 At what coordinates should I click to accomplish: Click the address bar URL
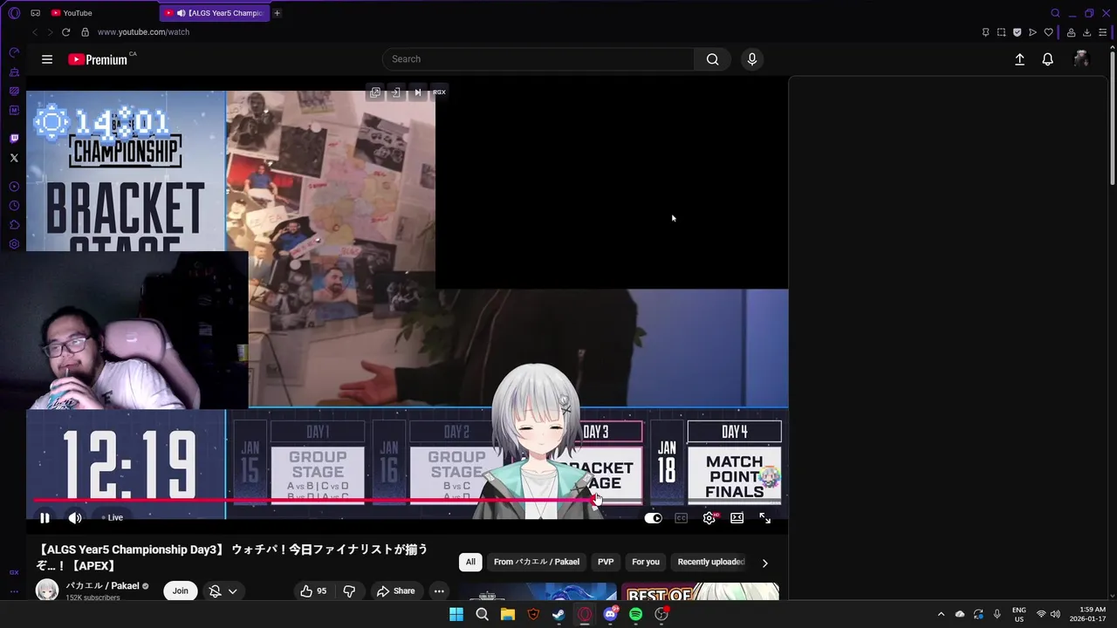(143, 32)
